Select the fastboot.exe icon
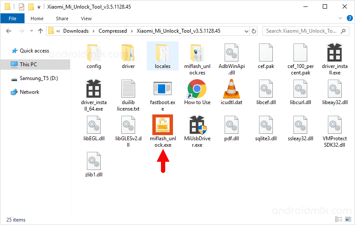 tap(163, 89)
